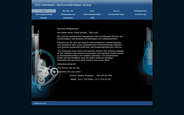Image resolution: width=184 pixels, height=115 pixels.
Task: Click the Mobil number 0151 70378263
Action: click(x=86, y=79)
